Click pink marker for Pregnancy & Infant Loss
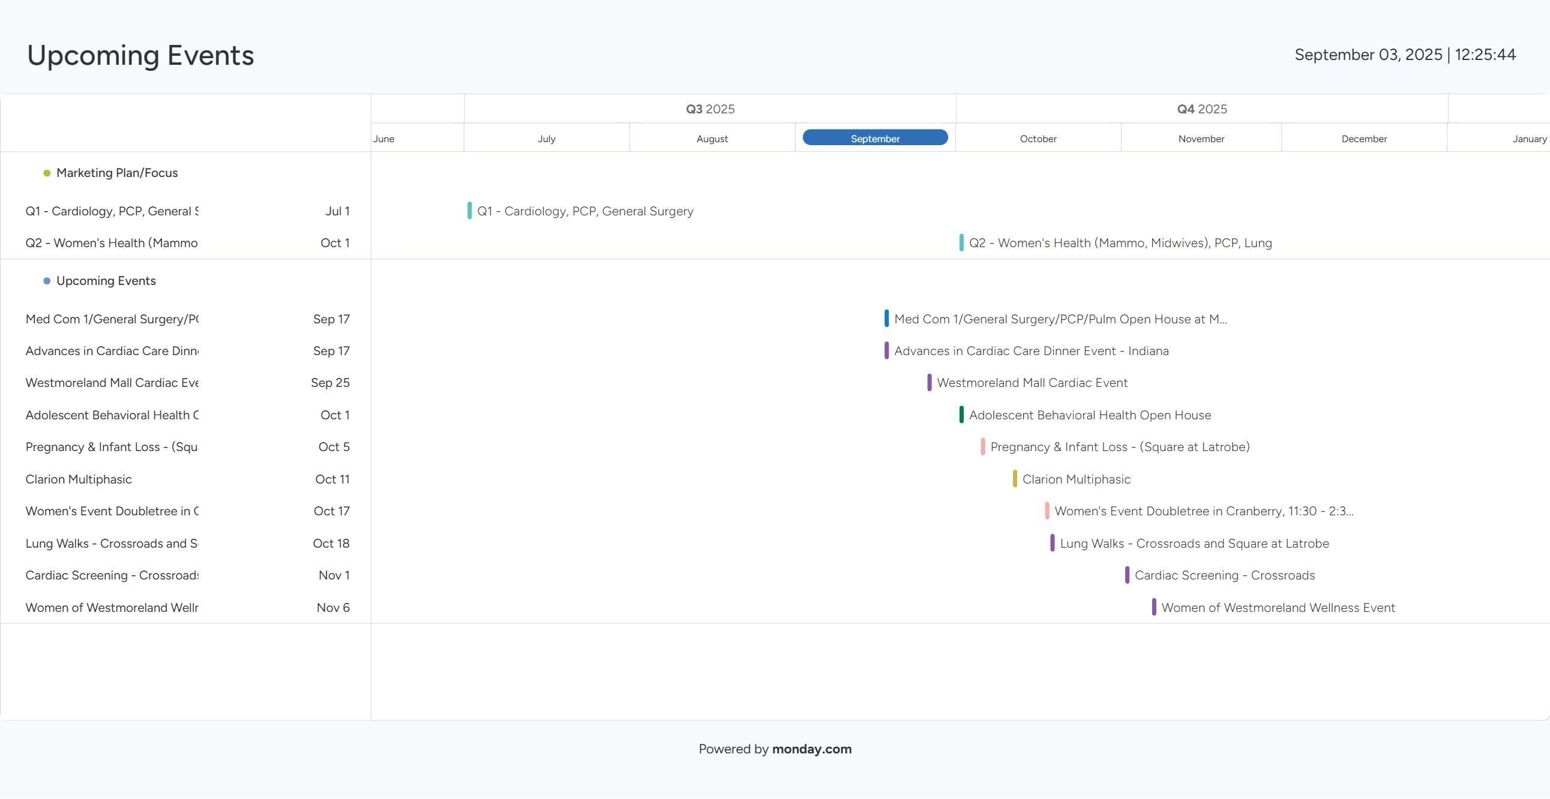Image resolution: width=1550 pixels, height=799 pixels. pyautogui.click(x=982, y=446)
